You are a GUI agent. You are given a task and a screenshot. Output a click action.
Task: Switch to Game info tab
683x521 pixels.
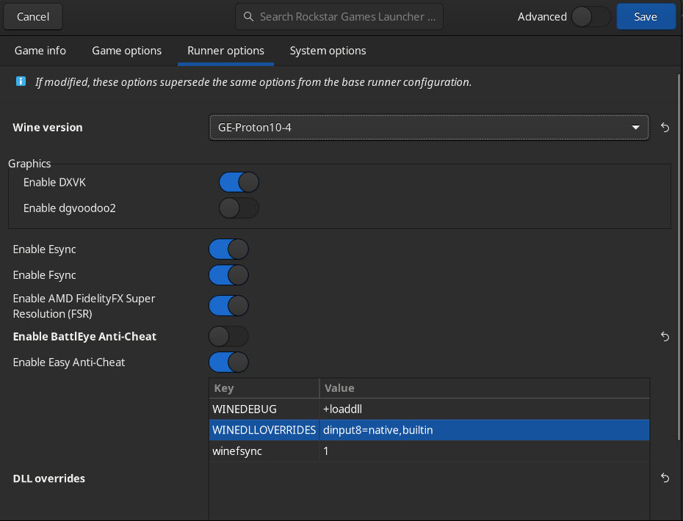(40, 51)
